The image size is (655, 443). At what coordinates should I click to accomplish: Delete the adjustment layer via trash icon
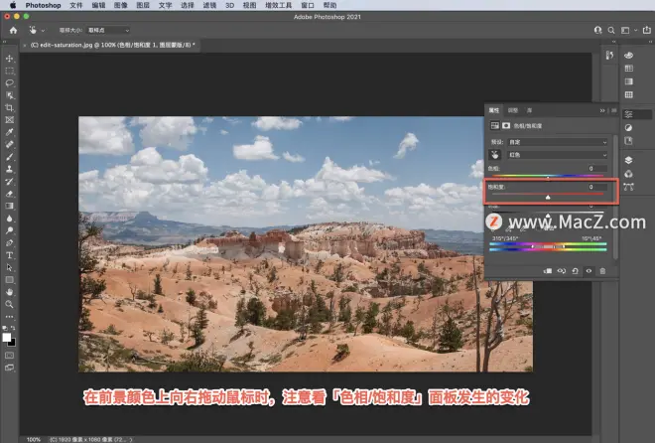(x=602, y=271)
